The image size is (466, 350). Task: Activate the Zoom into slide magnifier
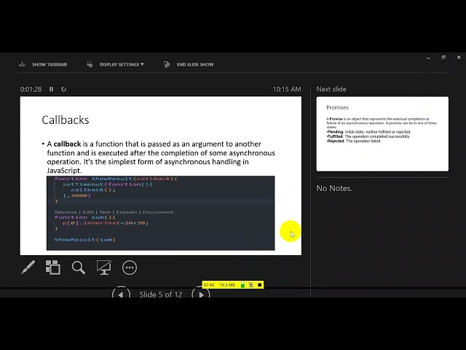click(79, 268)
